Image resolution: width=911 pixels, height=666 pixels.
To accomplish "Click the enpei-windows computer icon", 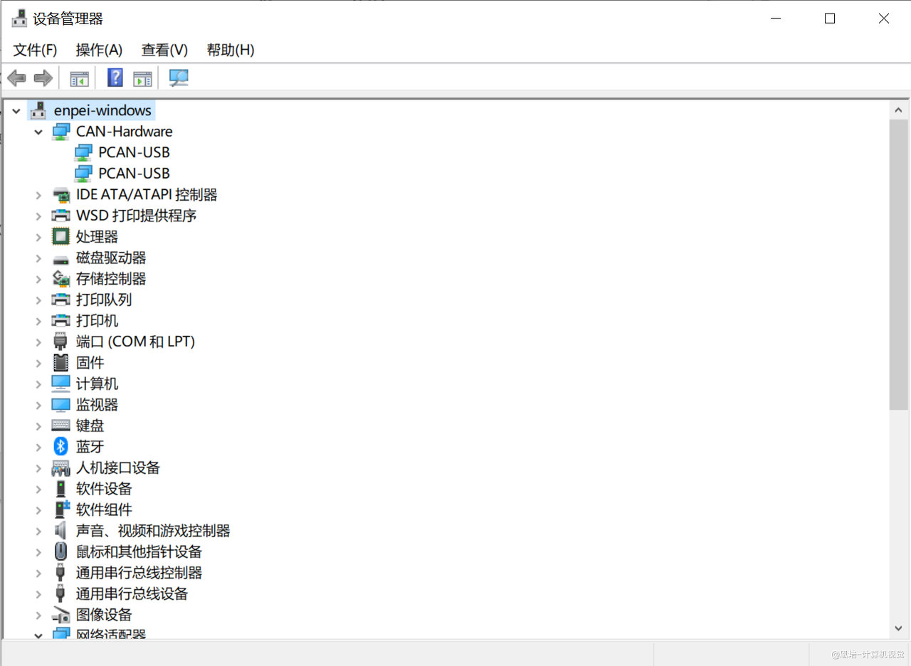I will click(39, 110).
